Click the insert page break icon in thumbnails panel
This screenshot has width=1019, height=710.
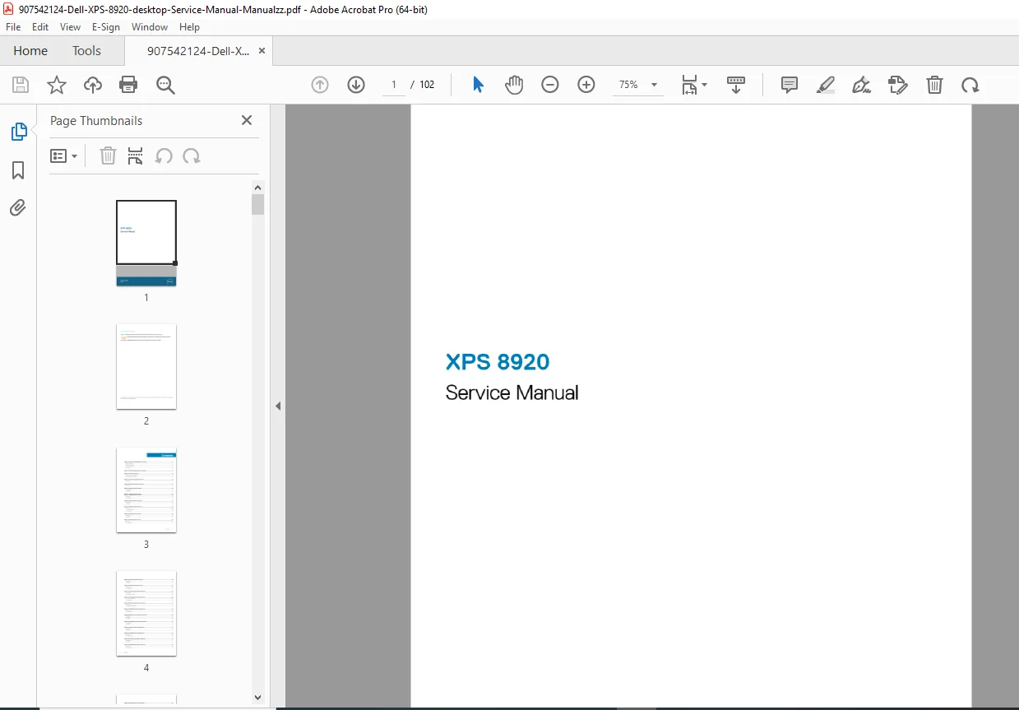pyautogui.click(x=136, y=155)
